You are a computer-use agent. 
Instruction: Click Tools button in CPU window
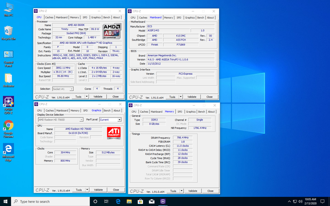[78, 96]
